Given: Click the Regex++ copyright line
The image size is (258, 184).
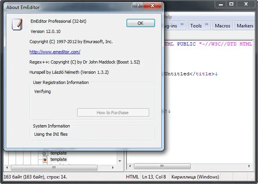Looking at the screenshot, I should 85,62.
